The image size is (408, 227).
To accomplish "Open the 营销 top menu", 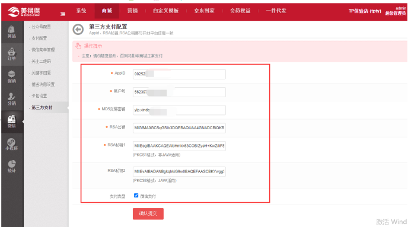I will click(x=132, y=11).
